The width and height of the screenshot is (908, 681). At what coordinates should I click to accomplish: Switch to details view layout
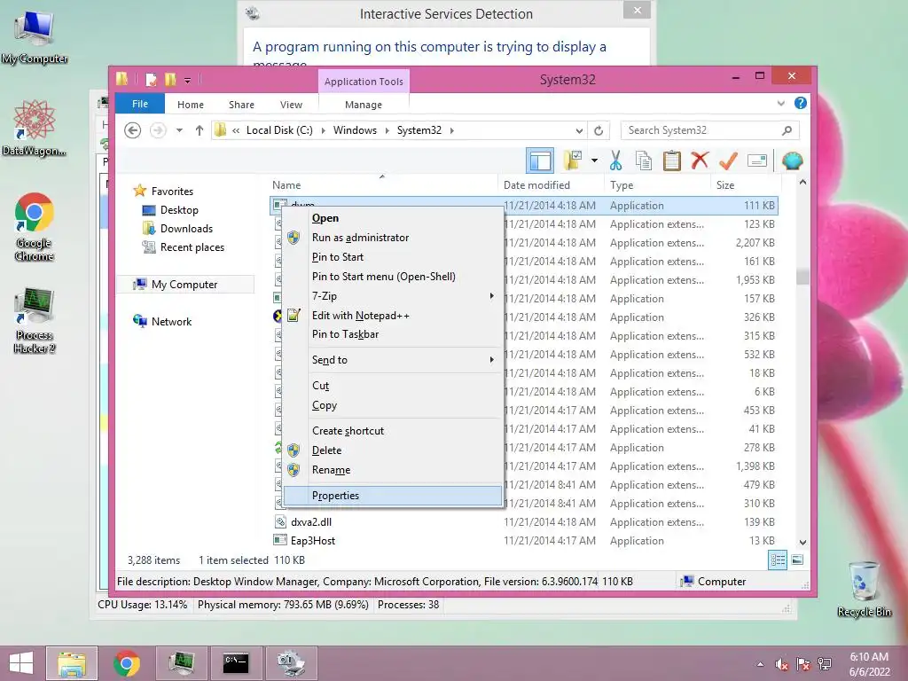click(x=777, y=560)
